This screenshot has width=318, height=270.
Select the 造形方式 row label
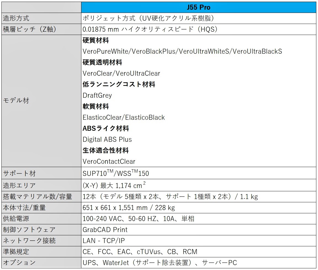[17, 18]
